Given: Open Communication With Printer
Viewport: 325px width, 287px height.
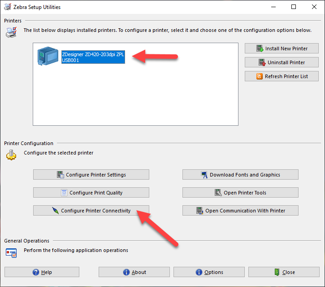Looking at the screenshot, I should point(240,211).
